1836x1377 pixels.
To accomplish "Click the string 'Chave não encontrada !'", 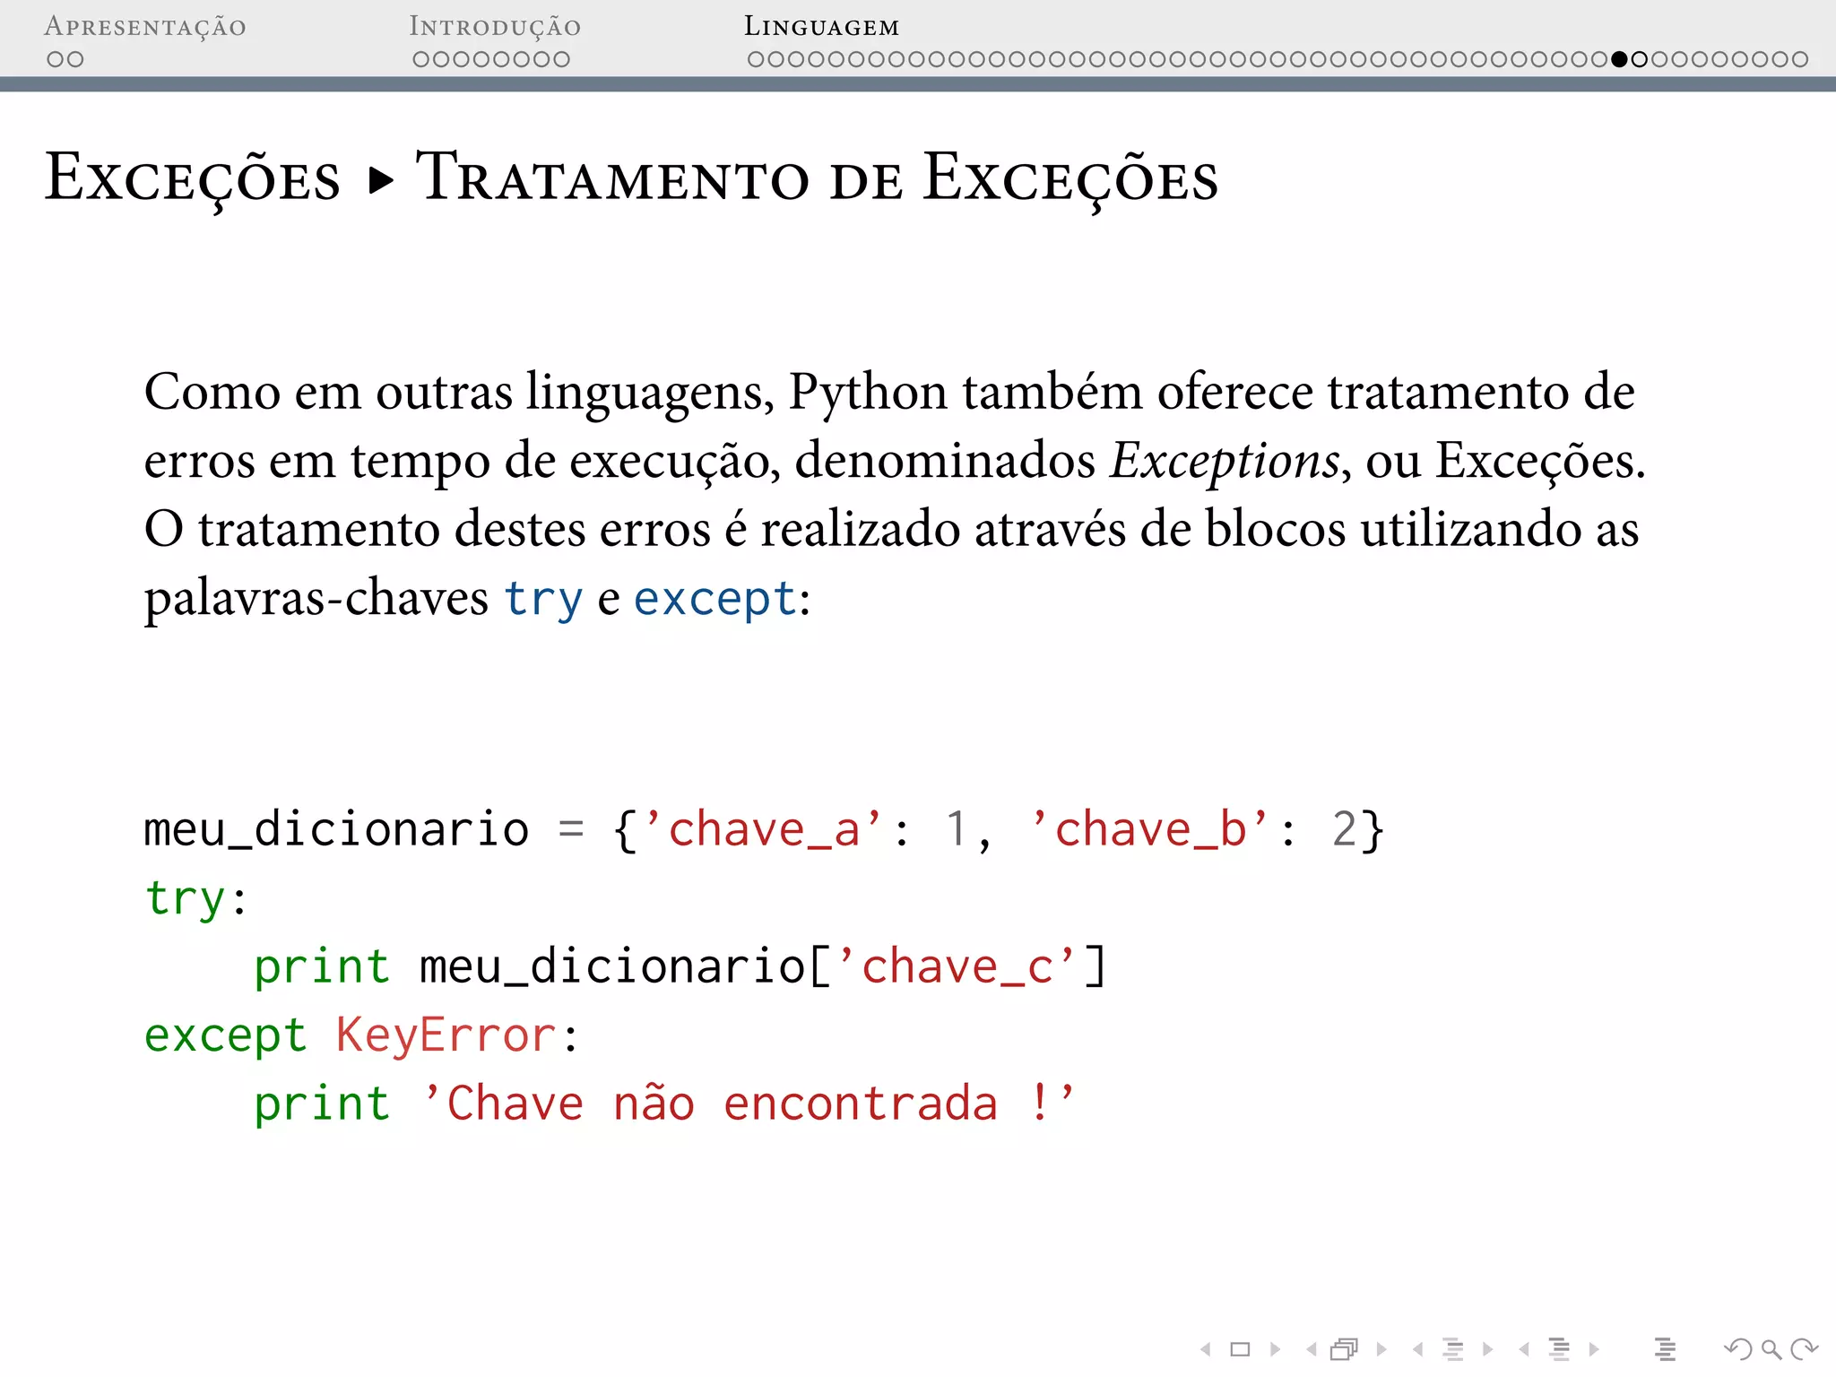I will point(749,1103).
